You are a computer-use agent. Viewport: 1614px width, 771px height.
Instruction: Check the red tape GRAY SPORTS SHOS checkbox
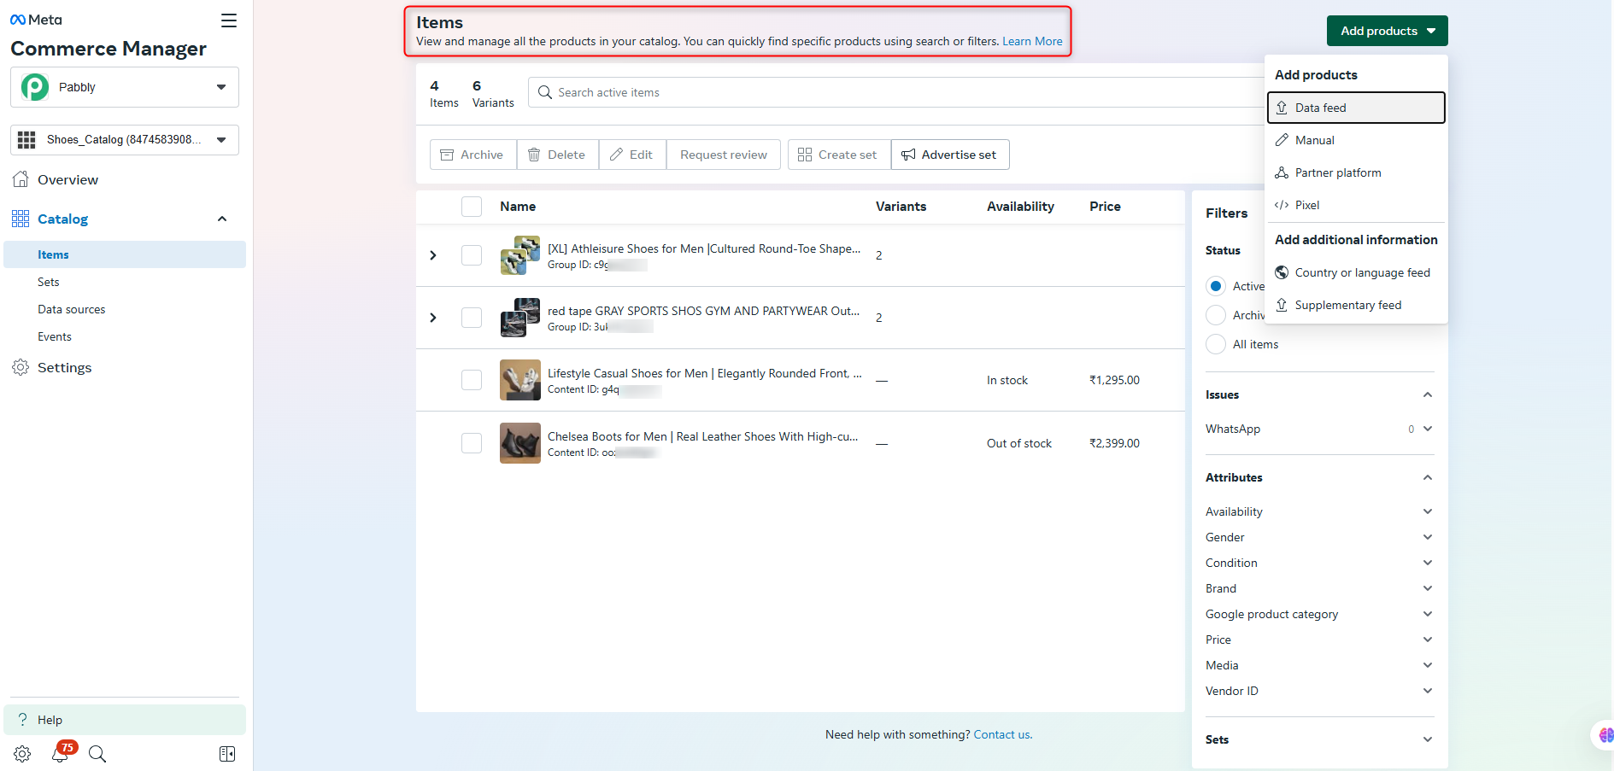click(472, 318)
